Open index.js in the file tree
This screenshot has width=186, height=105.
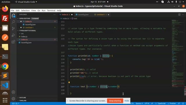(x=37, y=36)
